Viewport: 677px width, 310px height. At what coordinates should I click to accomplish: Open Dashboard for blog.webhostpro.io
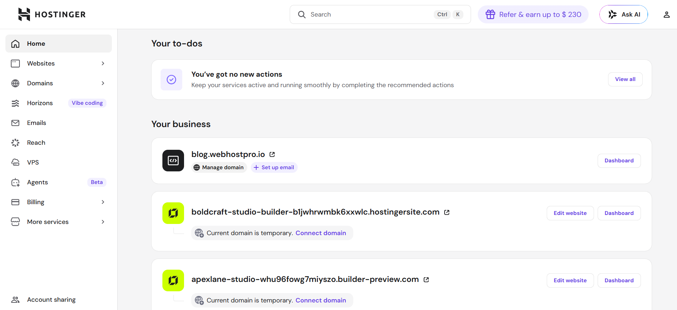[x=619, y=161]
